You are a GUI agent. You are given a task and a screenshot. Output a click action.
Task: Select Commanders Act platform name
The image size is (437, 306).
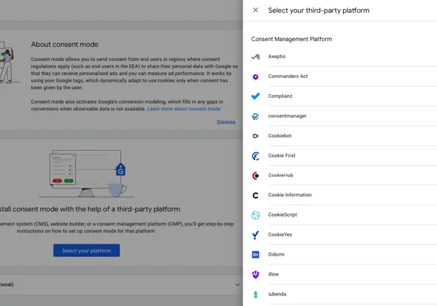(x=288, y=76)
